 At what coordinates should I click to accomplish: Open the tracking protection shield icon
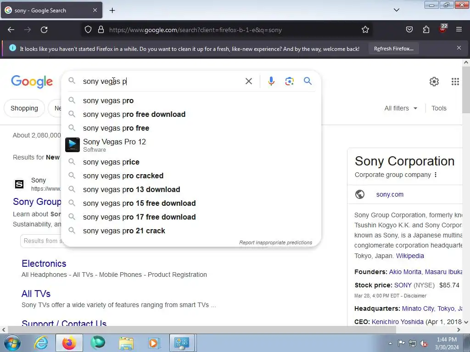88,30
